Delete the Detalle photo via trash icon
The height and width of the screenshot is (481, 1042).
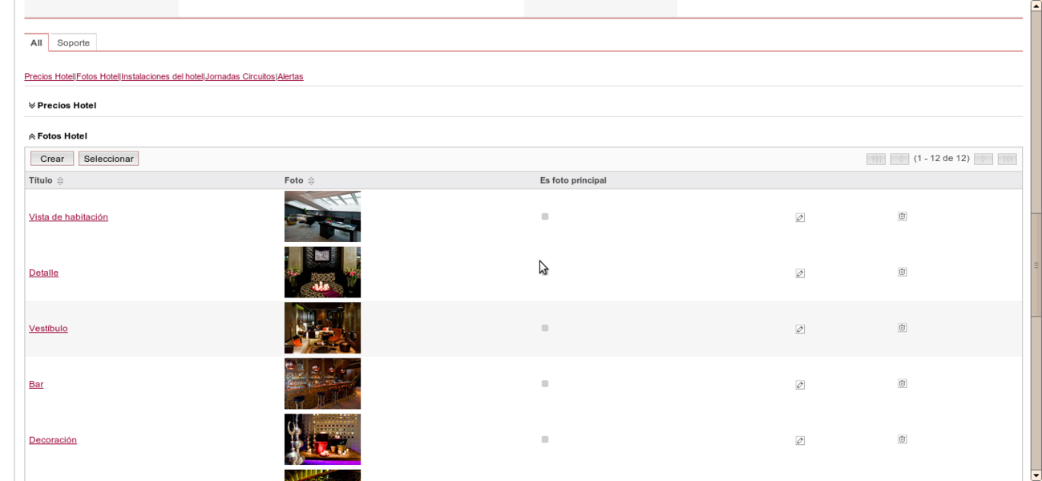point(902,273)
